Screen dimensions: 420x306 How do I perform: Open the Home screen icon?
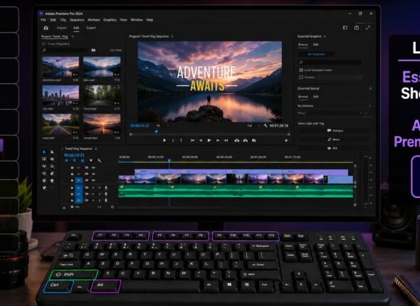click(x=46, y=28)
